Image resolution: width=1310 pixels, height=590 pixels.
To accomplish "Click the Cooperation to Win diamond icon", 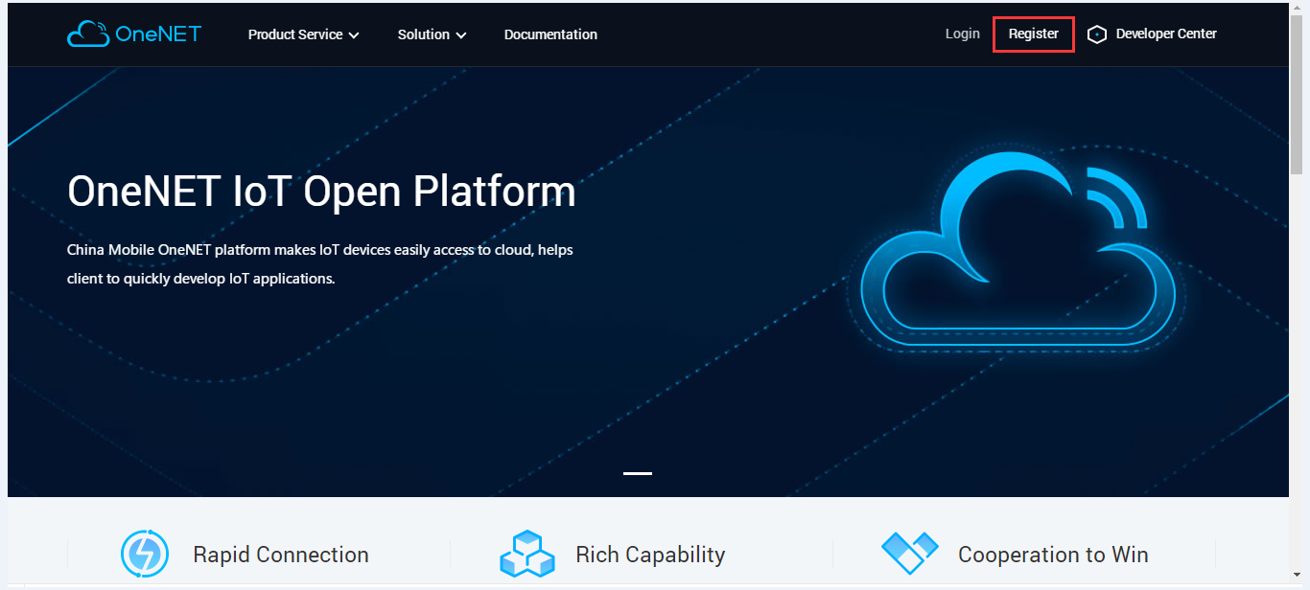I will coord(909,553).
